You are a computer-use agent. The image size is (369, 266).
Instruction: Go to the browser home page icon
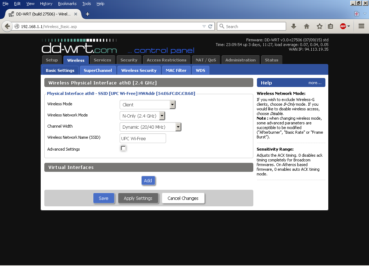tap(307, 26)
